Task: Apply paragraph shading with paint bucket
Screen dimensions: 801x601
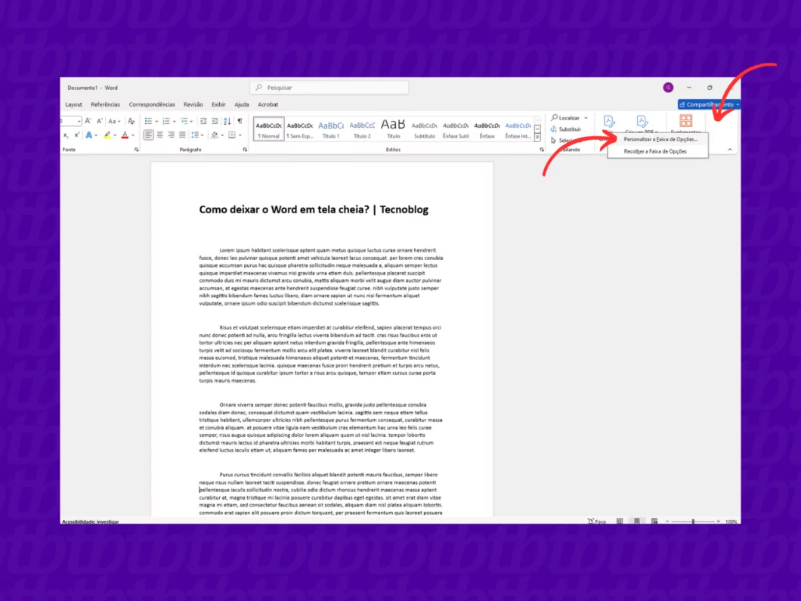Action: (215, 135)
